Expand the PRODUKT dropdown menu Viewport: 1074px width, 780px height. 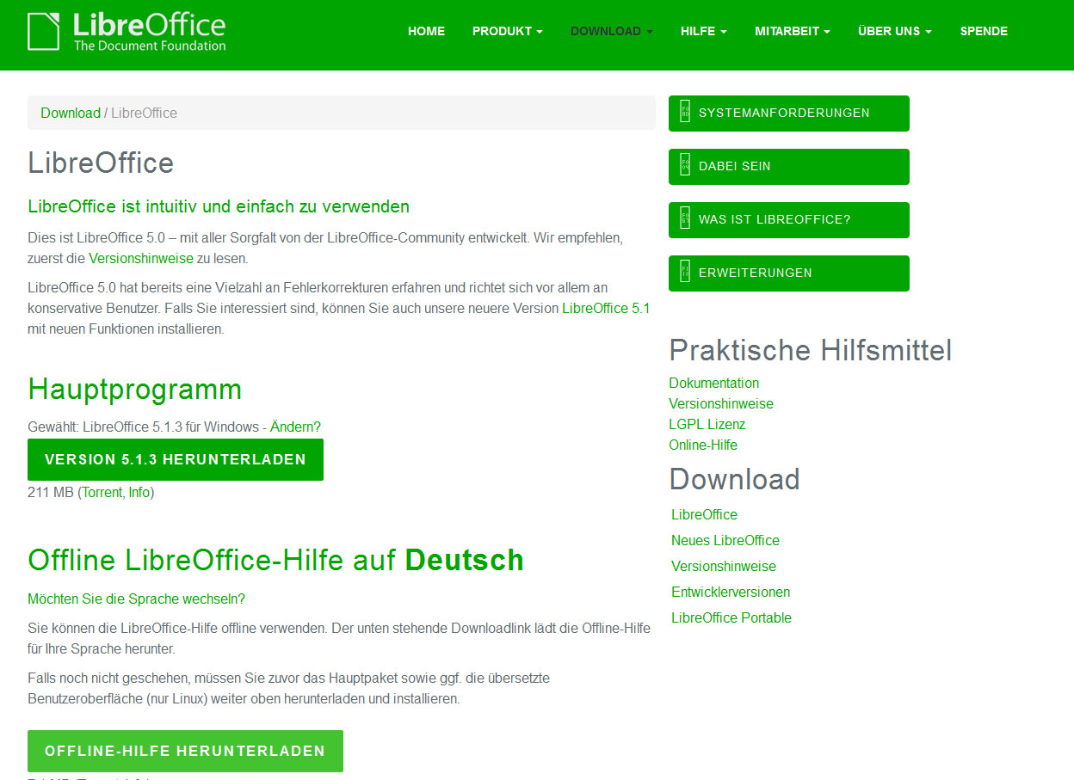coord(507,31)
